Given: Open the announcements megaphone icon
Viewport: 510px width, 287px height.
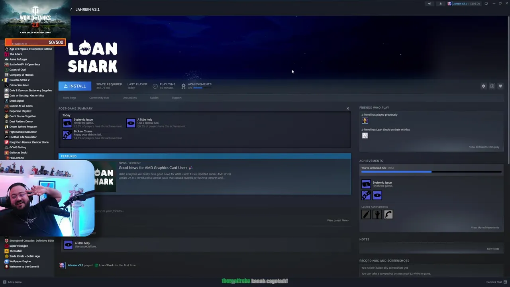Looking at the screenshot, I should pos(429,4).
